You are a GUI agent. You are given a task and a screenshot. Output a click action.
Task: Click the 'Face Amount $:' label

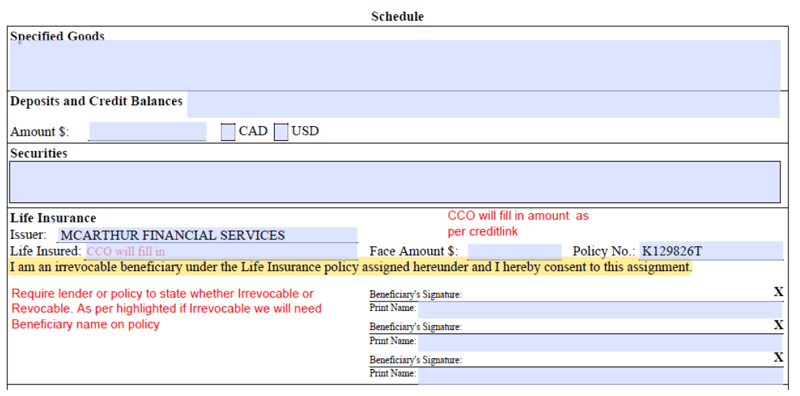pos(413,251)
